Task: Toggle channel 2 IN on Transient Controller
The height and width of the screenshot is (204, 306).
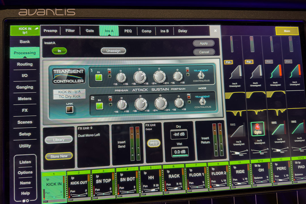Action: [99, 106]
